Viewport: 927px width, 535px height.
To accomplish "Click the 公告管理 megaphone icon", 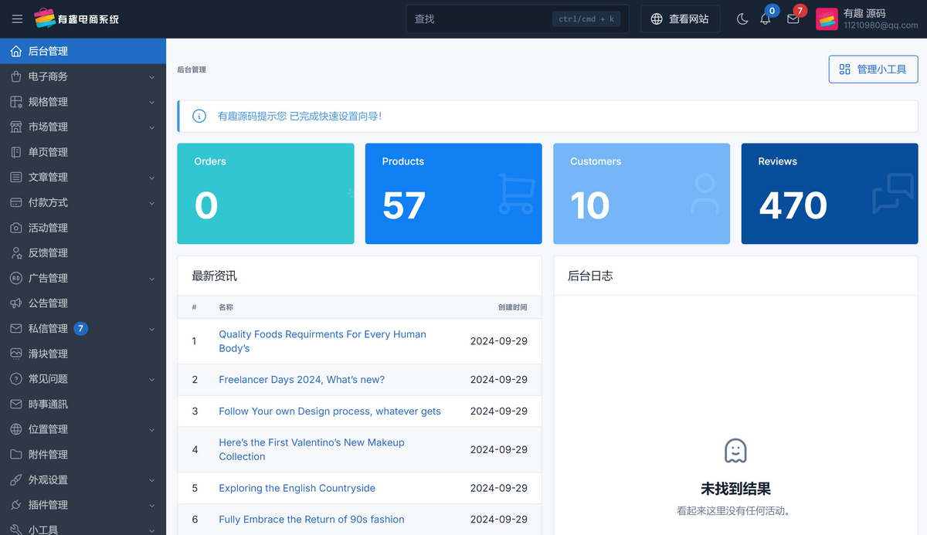I will click(16, 303).
